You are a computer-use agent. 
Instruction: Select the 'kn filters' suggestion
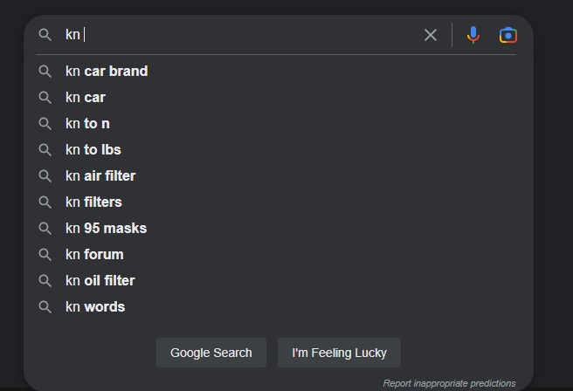93,202
